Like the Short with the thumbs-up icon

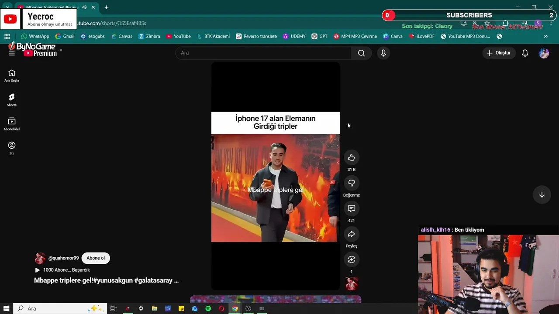click(352, 157)
